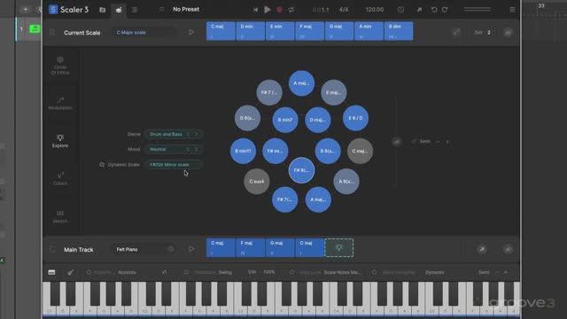This screenshot has height=319, width=567.
Task: Click the 4/4 time signature value
Action: click(344, 10)
